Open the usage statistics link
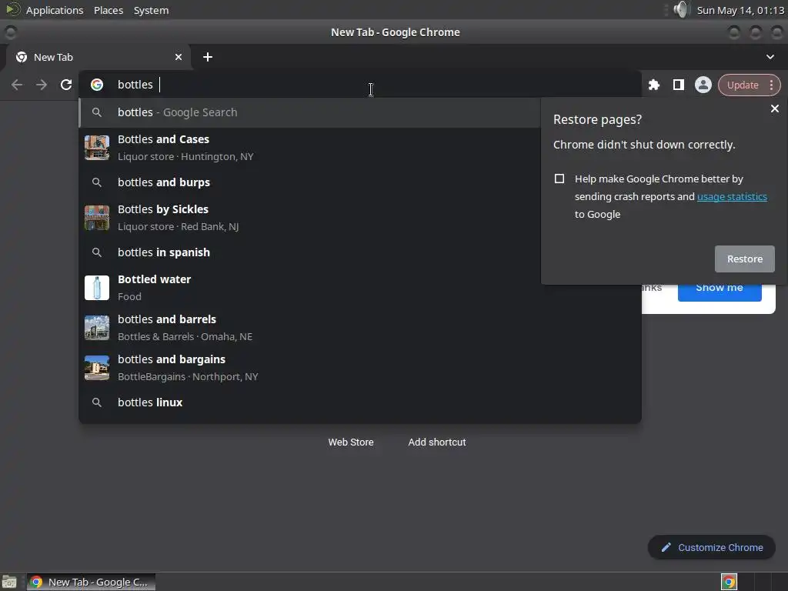The height and width of the screenshot is (591, 788). pyautogui.click(x=732, y=196)
